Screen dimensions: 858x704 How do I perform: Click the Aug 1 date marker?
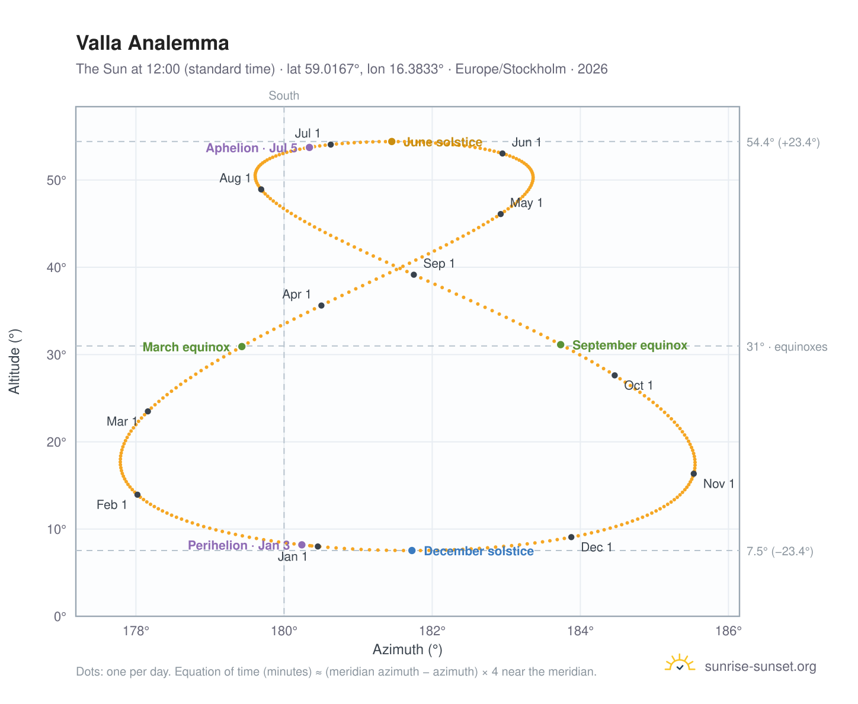tap(261, 190)
